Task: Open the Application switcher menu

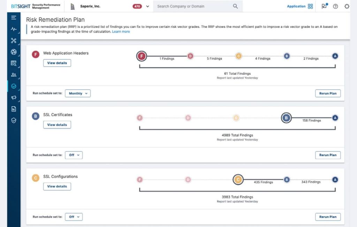Action: [301, 6]
